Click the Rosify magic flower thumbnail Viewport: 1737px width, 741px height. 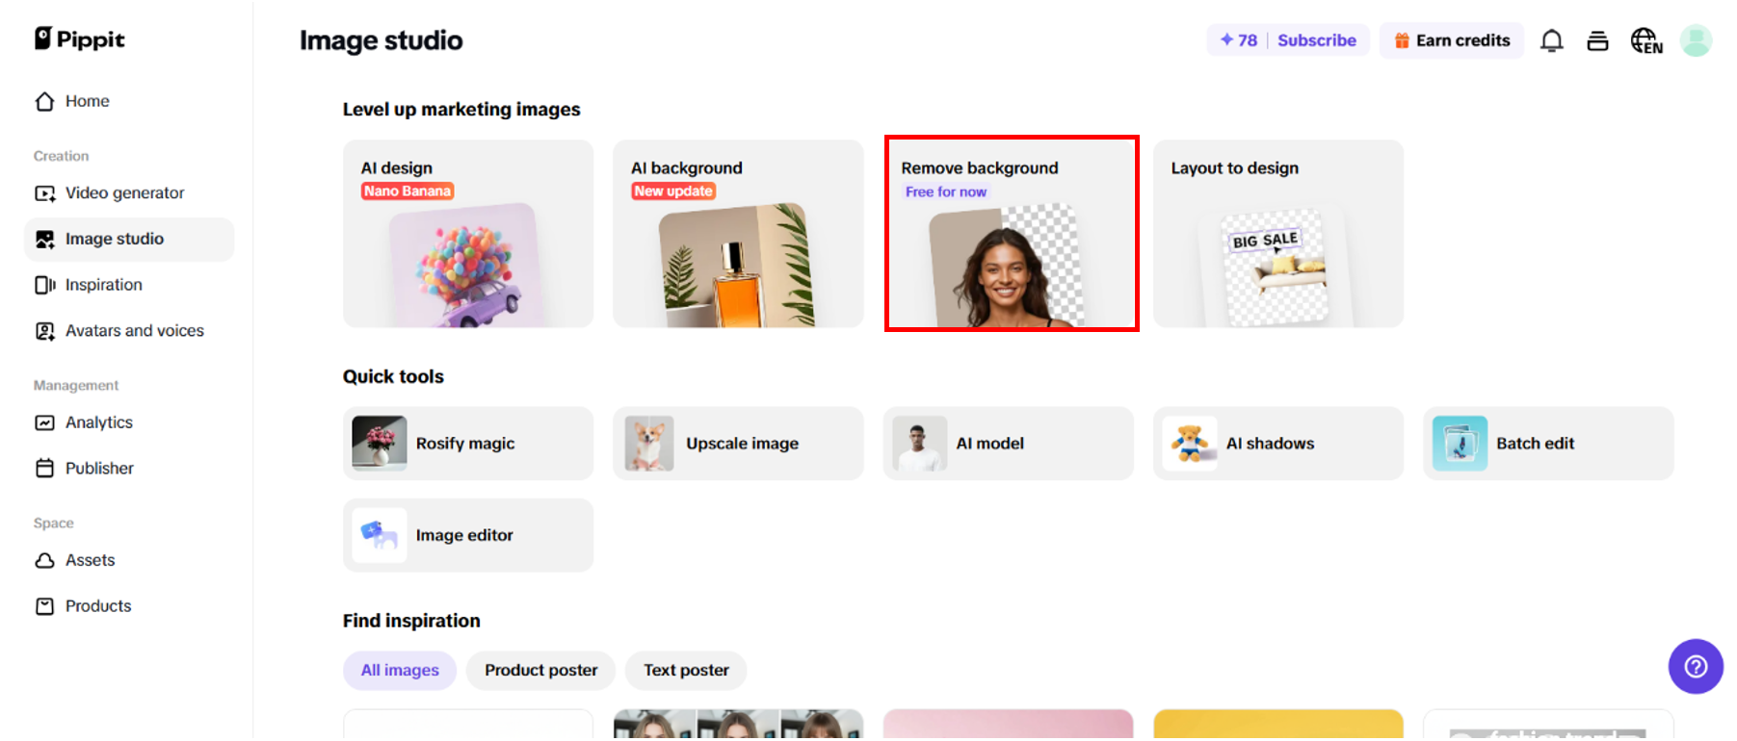pyautogui.click(x=380, y=444)
